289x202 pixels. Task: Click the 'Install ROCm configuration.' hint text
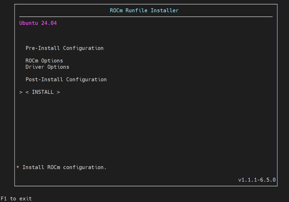(64, 167)
